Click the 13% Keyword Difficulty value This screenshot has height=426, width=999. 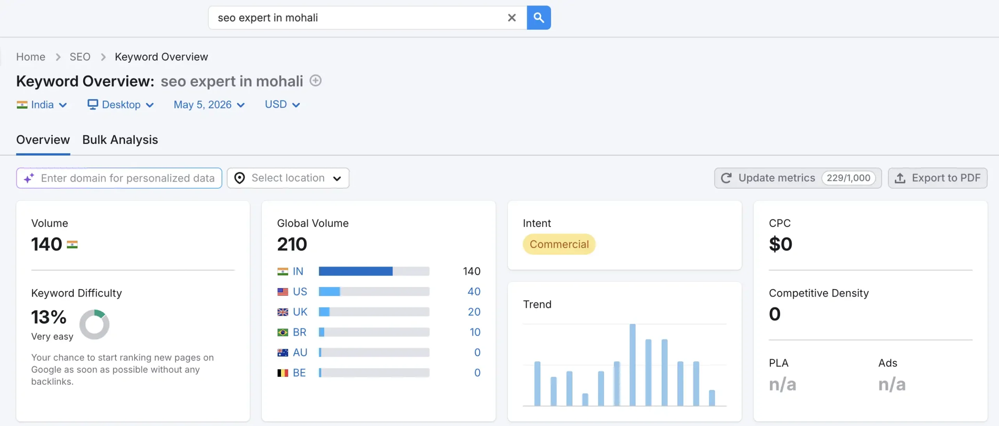click(49, 317)
